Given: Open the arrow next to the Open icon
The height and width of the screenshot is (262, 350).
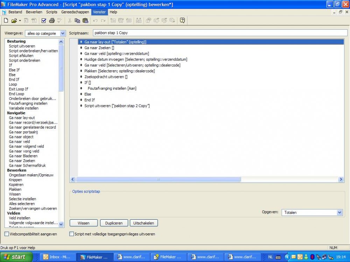Looking at the screenshot, I should (20, 21).
